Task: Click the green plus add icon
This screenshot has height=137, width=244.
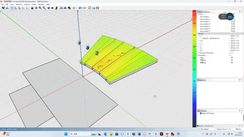Action: [74, 8]
